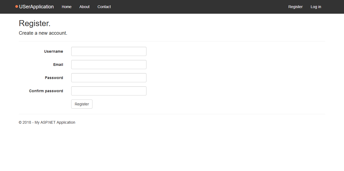Click the Username field label
Image resolution: width=344 pixels, height=171 pixels.
tap(53, 51)
